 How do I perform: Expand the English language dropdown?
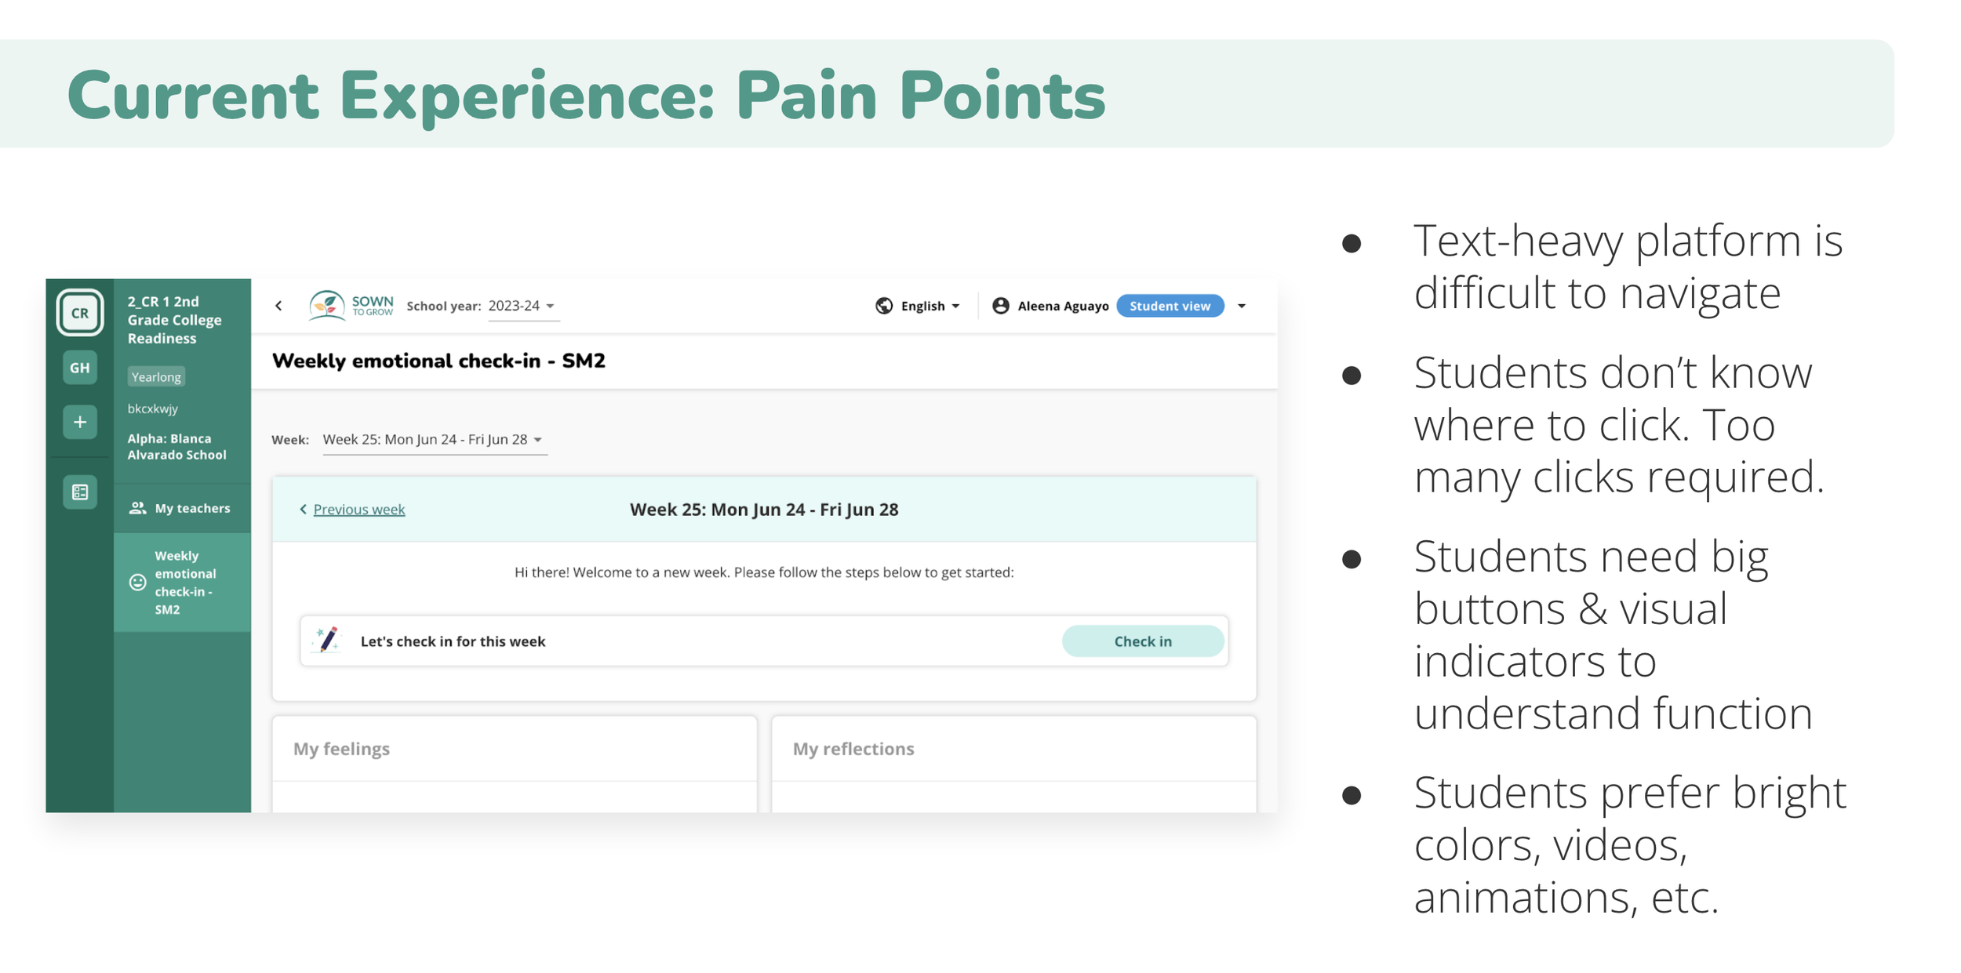[x=930, y=306]
